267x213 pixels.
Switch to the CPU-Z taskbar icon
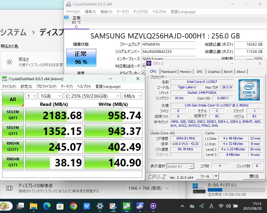point(153,206)
